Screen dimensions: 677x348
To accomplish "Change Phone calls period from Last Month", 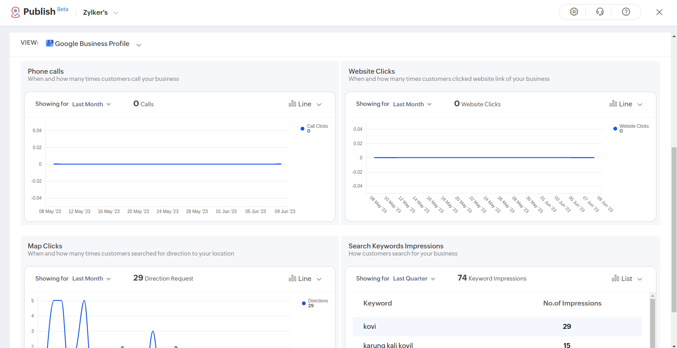I will 91,104.
